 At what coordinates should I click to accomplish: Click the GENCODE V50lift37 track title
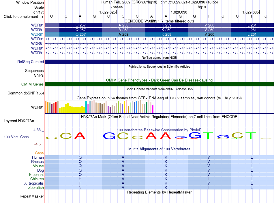159,21
